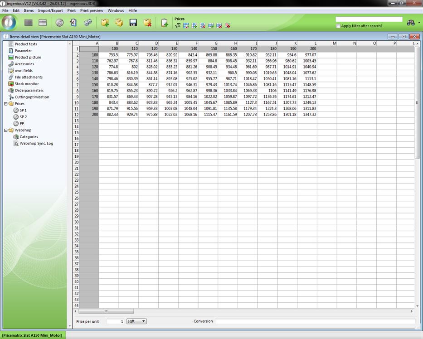Open the sqft unit dropdown
Screen dimensions: 423x339
coord(136,321)
